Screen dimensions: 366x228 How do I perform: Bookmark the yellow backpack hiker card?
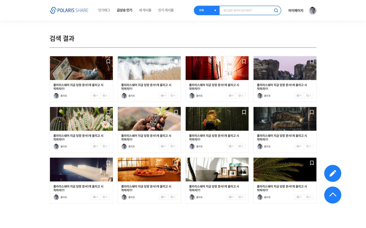tap(244, 112)
